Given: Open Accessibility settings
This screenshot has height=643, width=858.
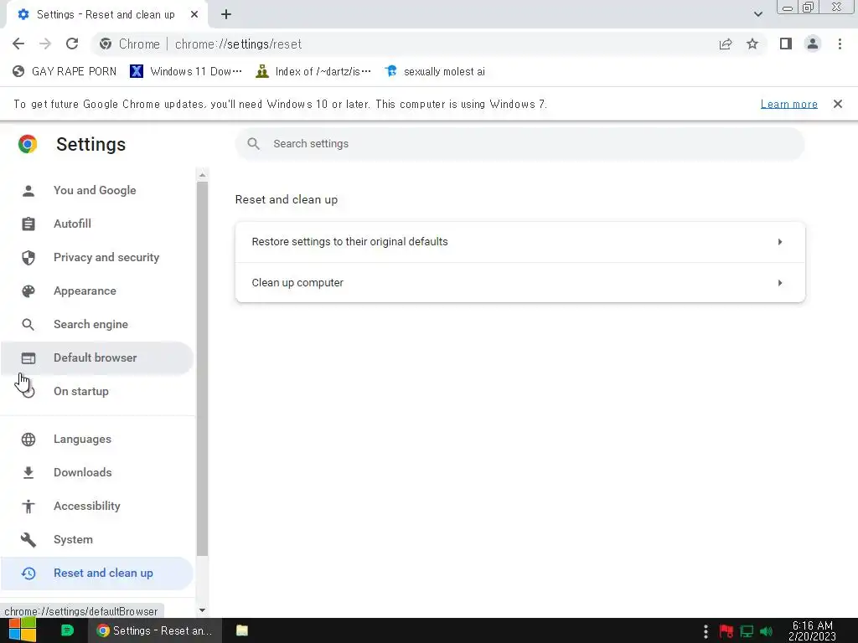Looking at the screenshot, I should (97, 506).
